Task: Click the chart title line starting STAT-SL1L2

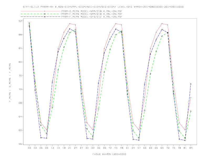Action: (x=103, y=7)
